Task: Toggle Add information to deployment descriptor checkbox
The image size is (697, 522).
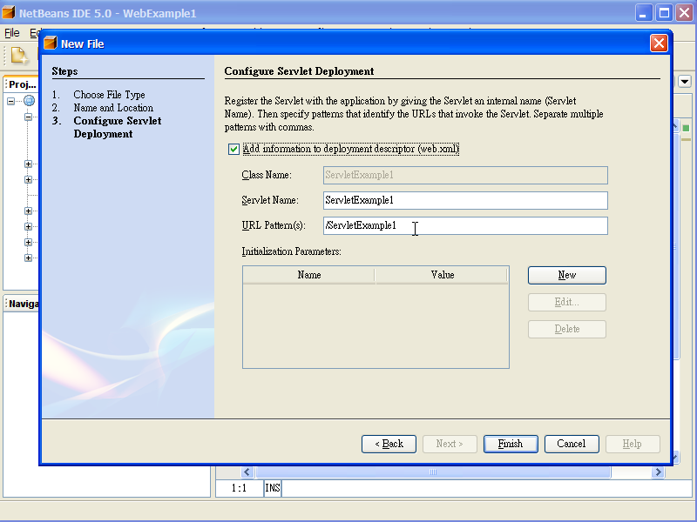Action: [x=233, y=149]
